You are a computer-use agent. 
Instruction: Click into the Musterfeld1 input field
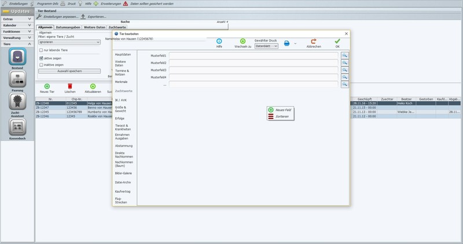[x=253, y=55]
